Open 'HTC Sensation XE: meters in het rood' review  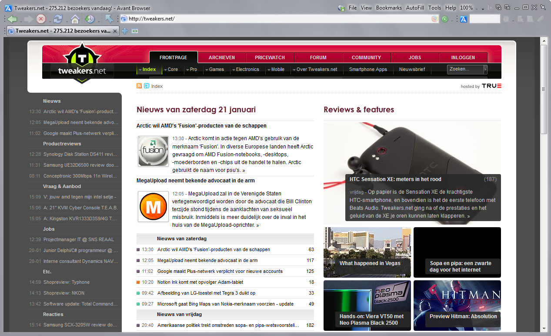point(395,179)
